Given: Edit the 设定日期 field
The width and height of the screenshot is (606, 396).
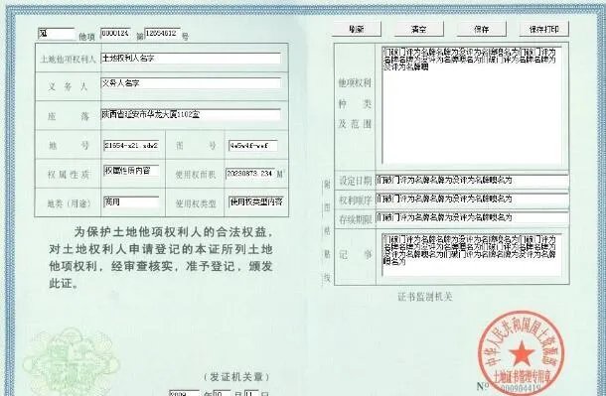Looking at the screenshot, I should (x=472, y=181).
